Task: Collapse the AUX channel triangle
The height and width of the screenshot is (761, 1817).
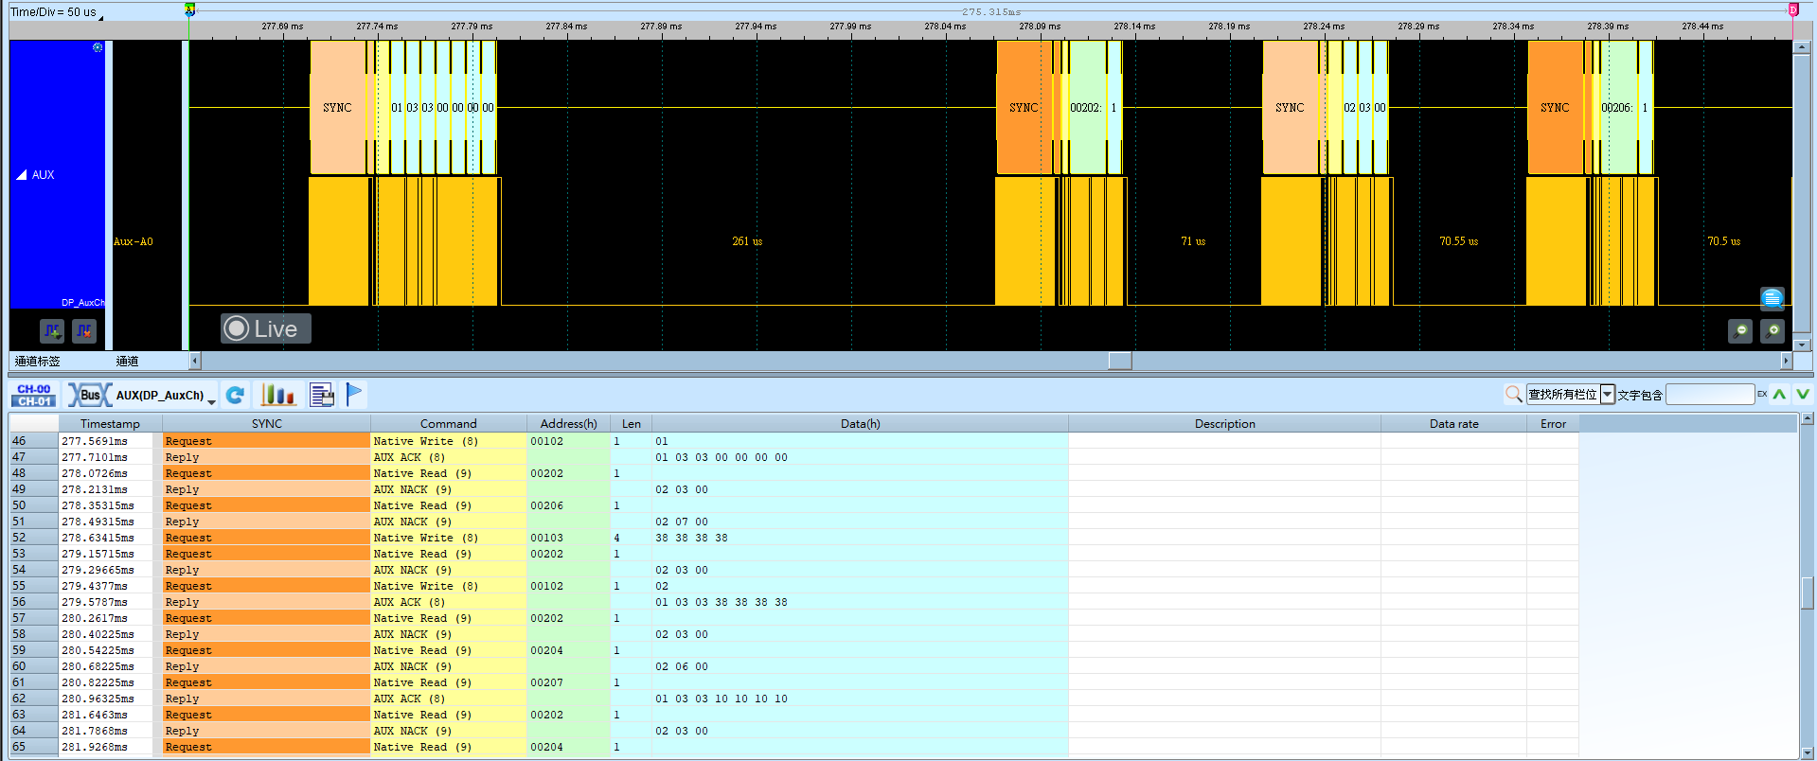Action: coord(22,175)
